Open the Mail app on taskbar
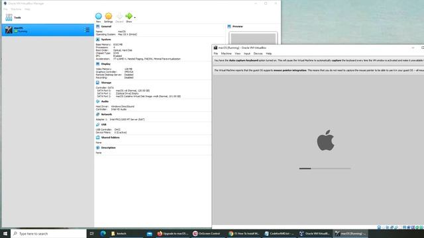Image resolution: width=424 pixels, height=238 pixels. (149, 233)
